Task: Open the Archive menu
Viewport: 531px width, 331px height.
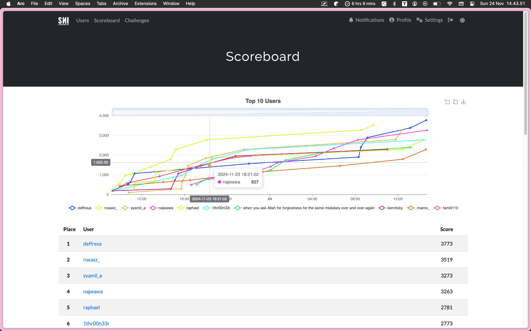Action: tap(120, 4)
